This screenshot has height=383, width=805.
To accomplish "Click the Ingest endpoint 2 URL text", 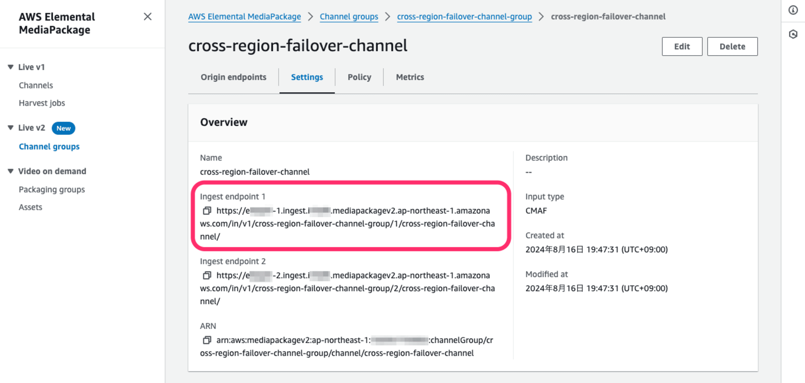I will (347, 288).
